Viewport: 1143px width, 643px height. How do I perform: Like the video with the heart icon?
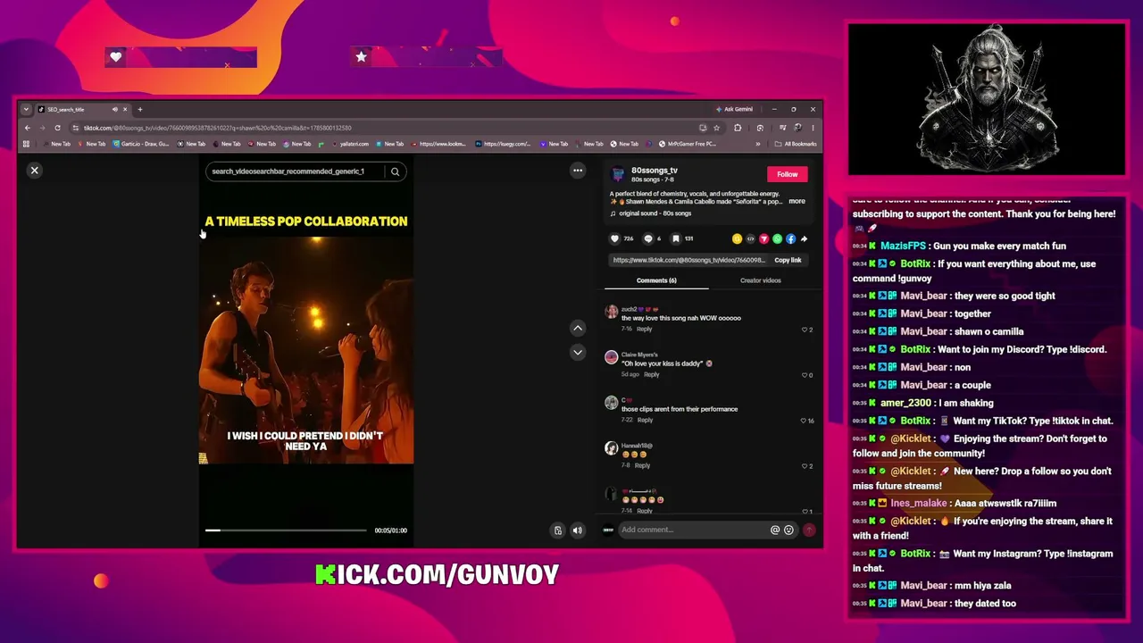[614, 238]
